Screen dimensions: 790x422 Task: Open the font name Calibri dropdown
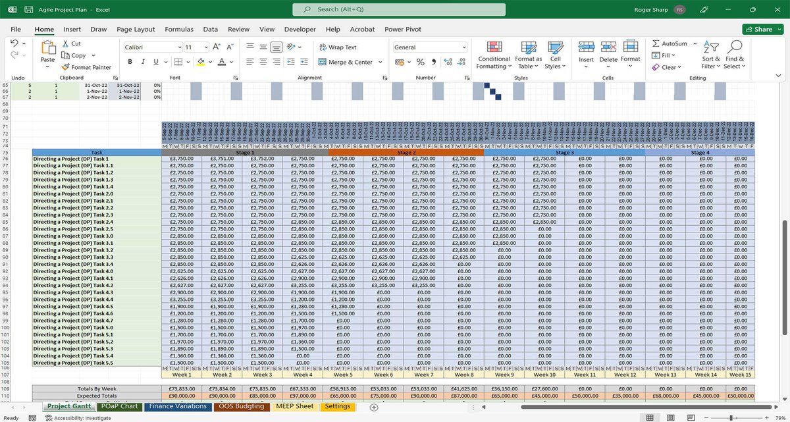[180, 47]
